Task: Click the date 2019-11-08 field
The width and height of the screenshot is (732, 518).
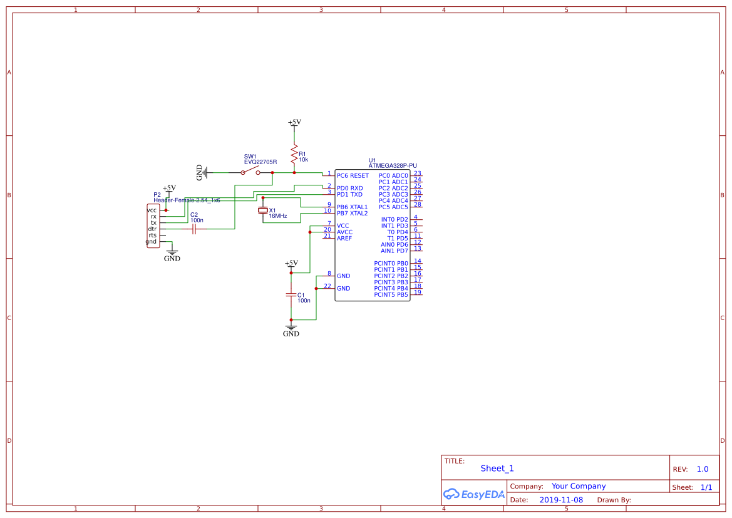Action: click(560, 500)
